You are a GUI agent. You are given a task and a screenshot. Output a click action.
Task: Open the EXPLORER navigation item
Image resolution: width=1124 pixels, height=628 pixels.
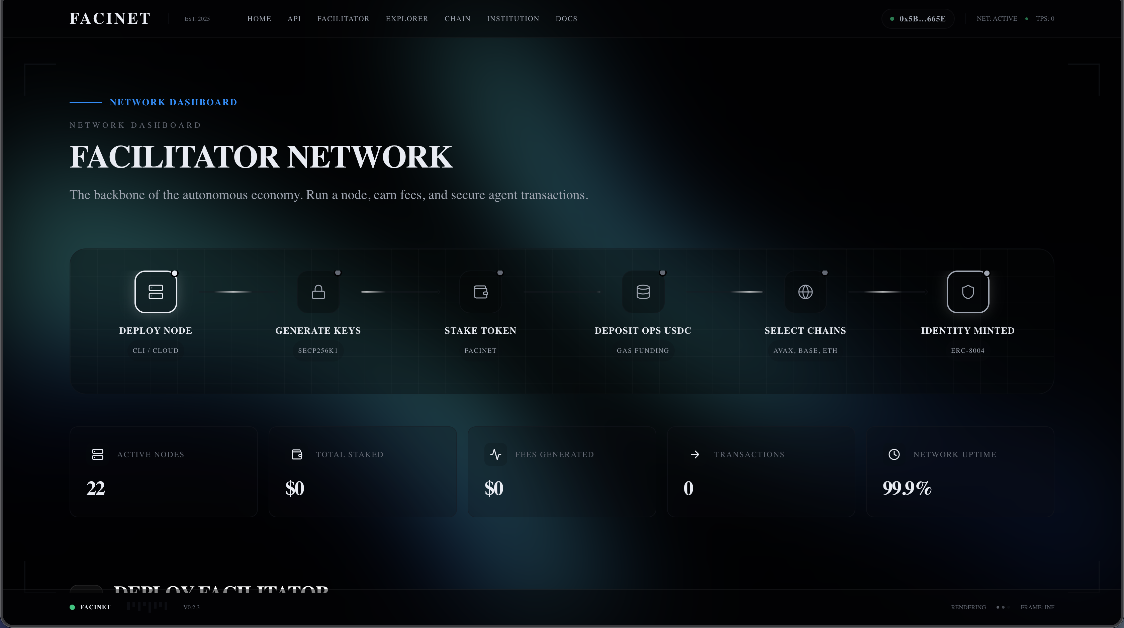point(407,18)
